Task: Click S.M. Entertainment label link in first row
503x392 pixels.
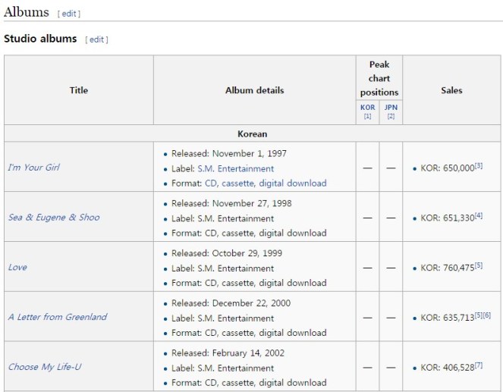Action: pyautogui.click(x=235, y=168)
